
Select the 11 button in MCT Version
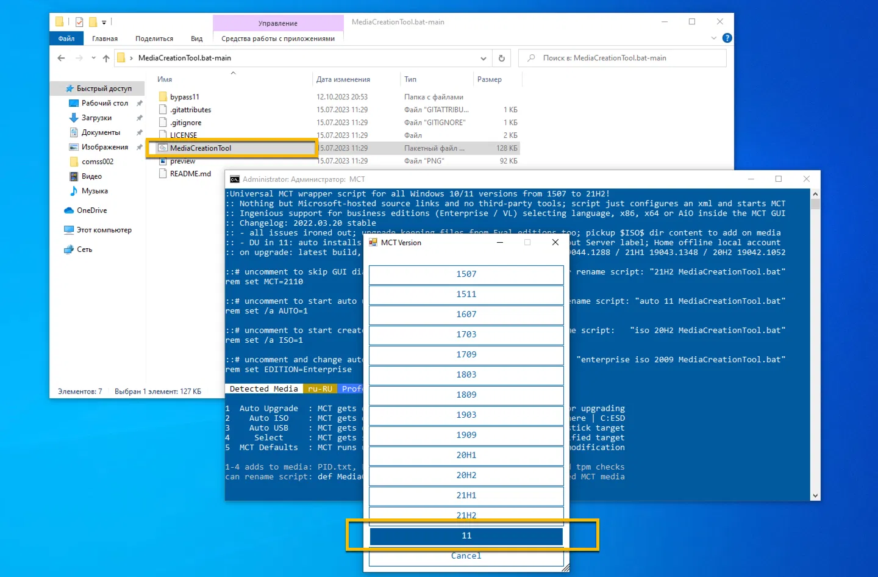466,536
